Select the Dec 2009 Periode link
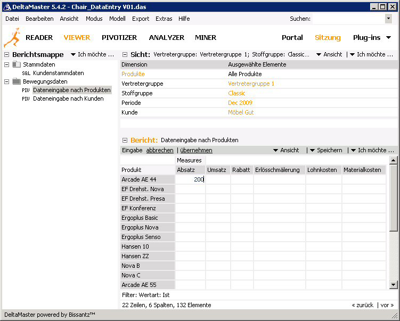Viewport: 400px width, 321px height. point(240,103)
